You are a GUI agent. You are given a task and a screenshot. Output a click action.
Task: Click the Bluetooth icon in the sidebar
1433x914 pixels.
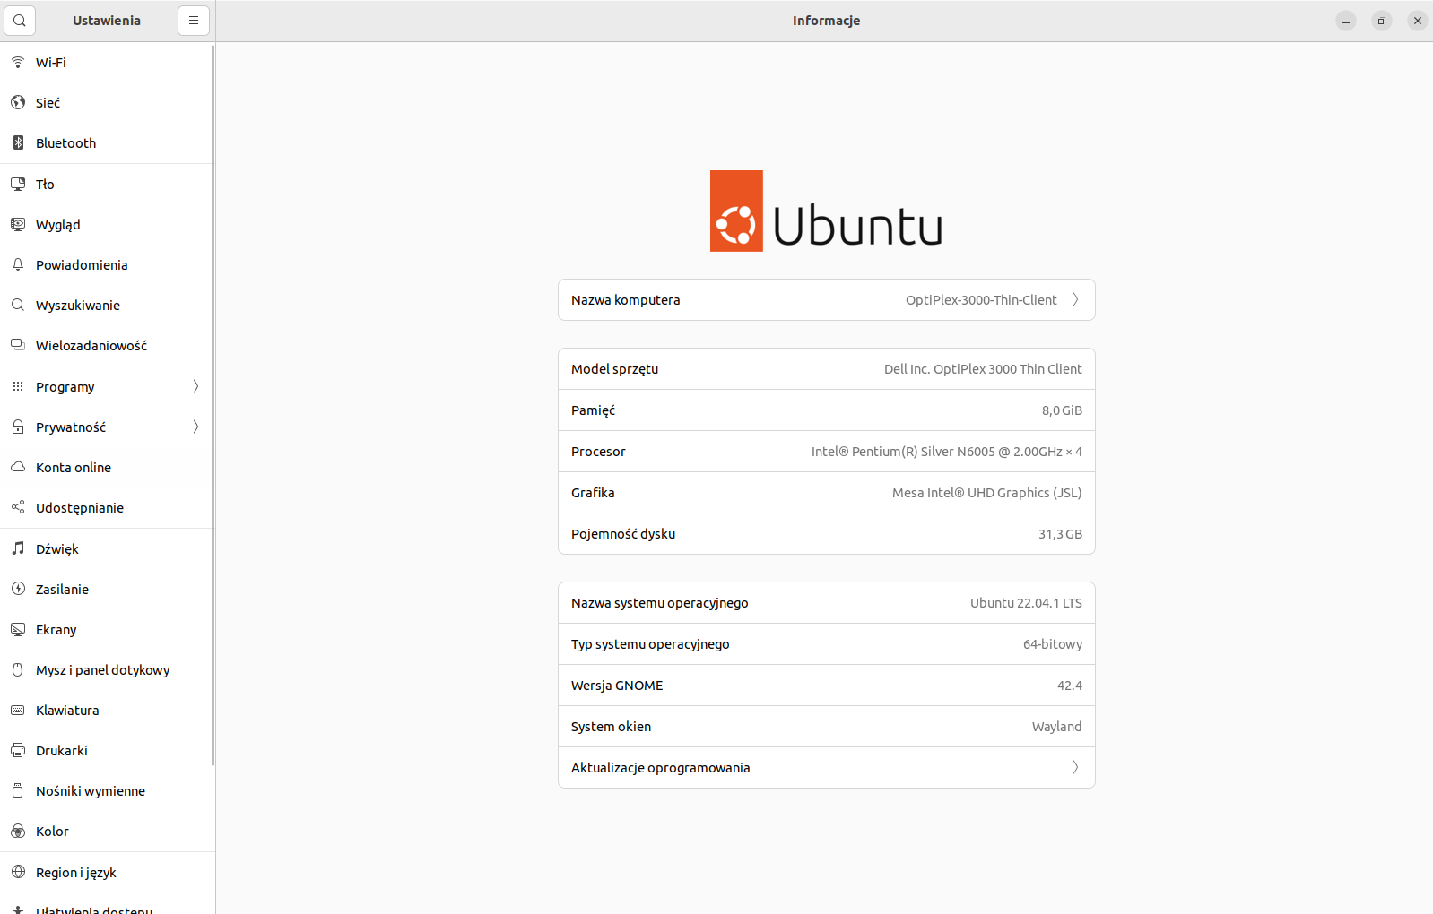pyautogui.click(x=18, y=143)
